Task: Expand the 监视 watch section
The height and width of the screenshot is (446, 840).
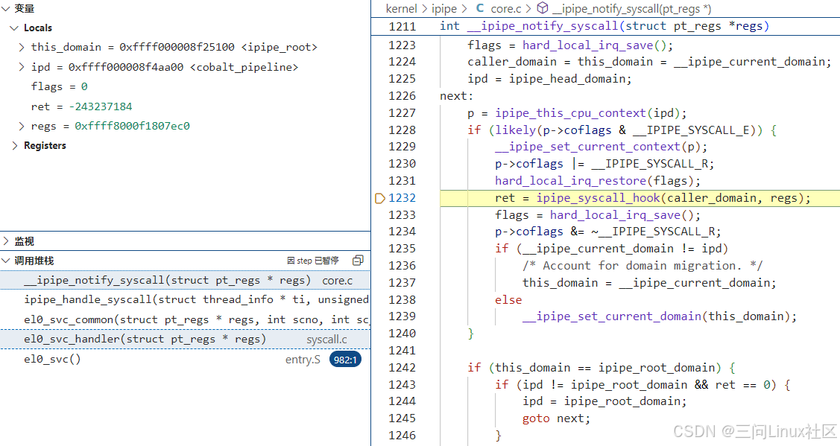Action: point(6,241)
